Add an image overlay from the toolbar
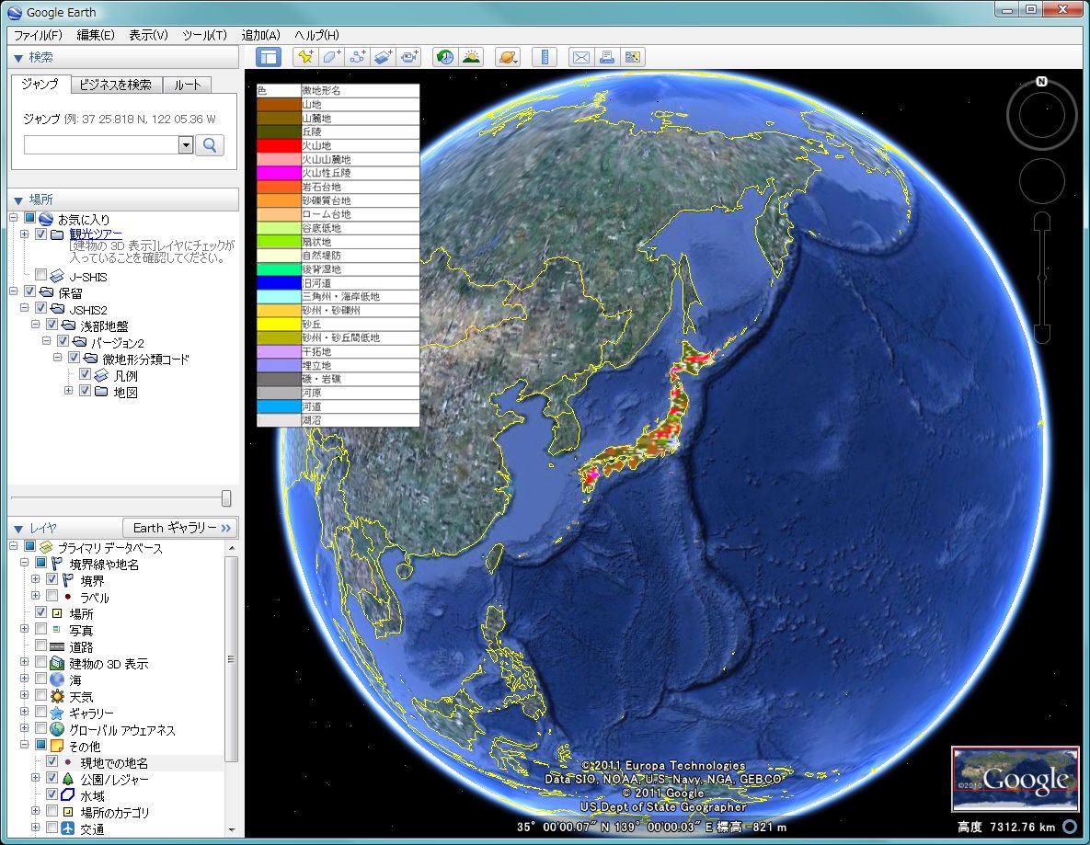The height and width of the screenshot is (845, 1090). [383, 57]
